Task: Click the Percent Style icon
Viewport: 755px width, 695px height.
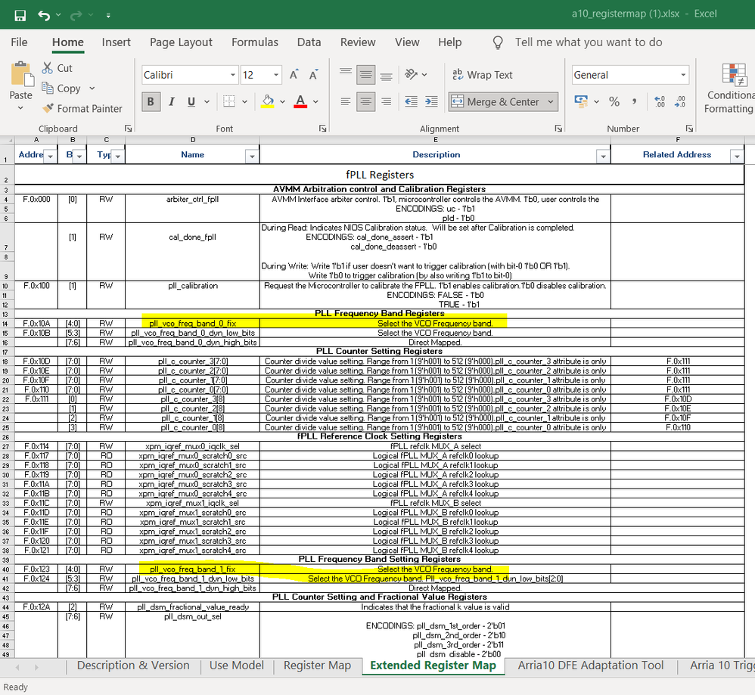Action: tap(614, 101)
